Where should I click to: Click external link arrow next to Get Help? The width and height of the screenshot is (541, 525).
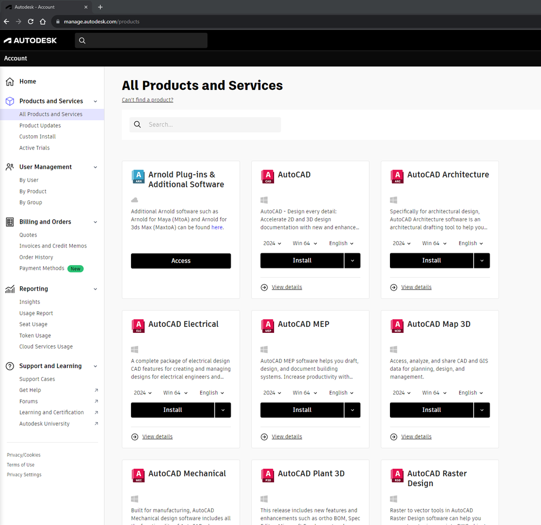point(96,390)
